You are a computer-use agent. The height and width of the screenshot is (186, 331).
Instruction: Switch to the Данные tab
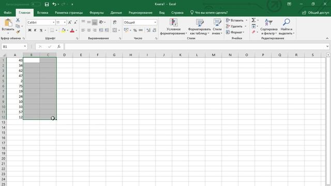point(116,12)
